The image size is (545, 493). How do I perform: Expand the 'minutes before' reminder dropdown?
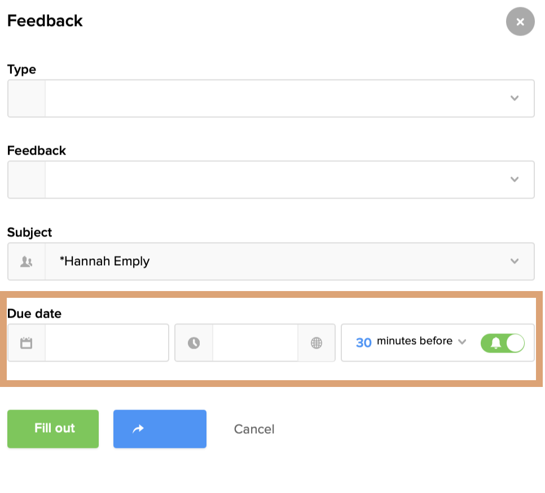pos(463,341)
